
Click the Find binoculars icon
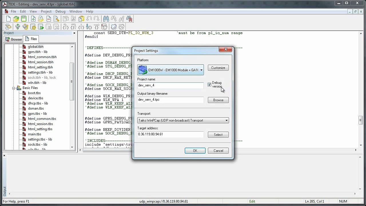(x=106, y=19)
